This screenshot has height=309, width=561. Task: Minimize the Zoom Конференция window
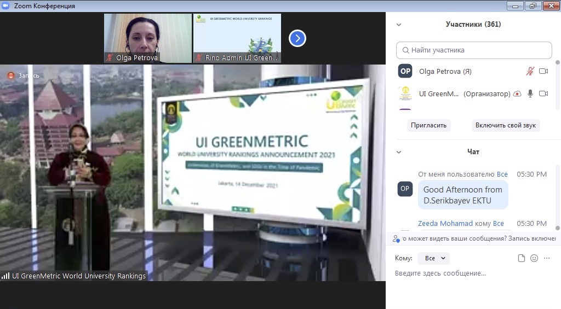515,5
